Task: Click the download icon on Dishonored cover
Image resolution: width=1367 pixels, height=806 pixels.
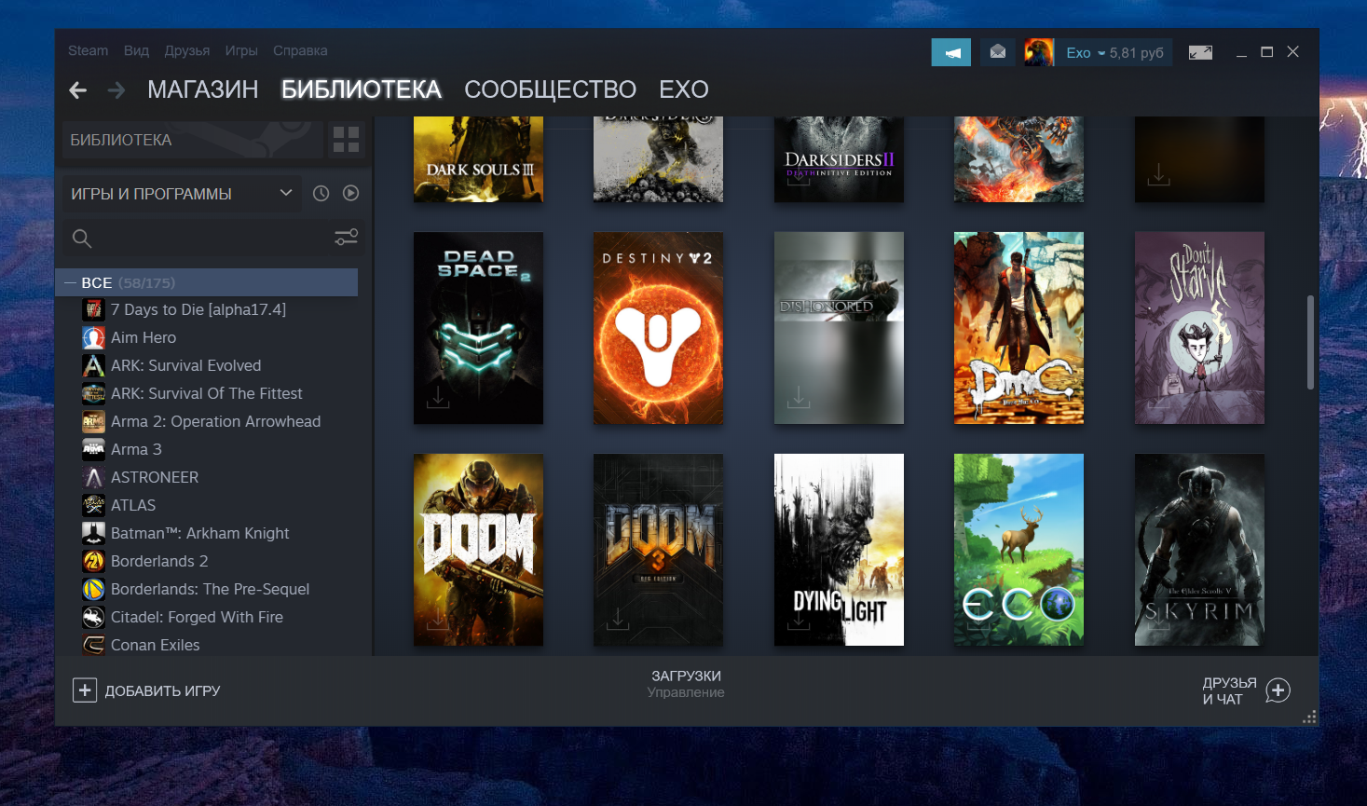Action: (x=799, y=398)
